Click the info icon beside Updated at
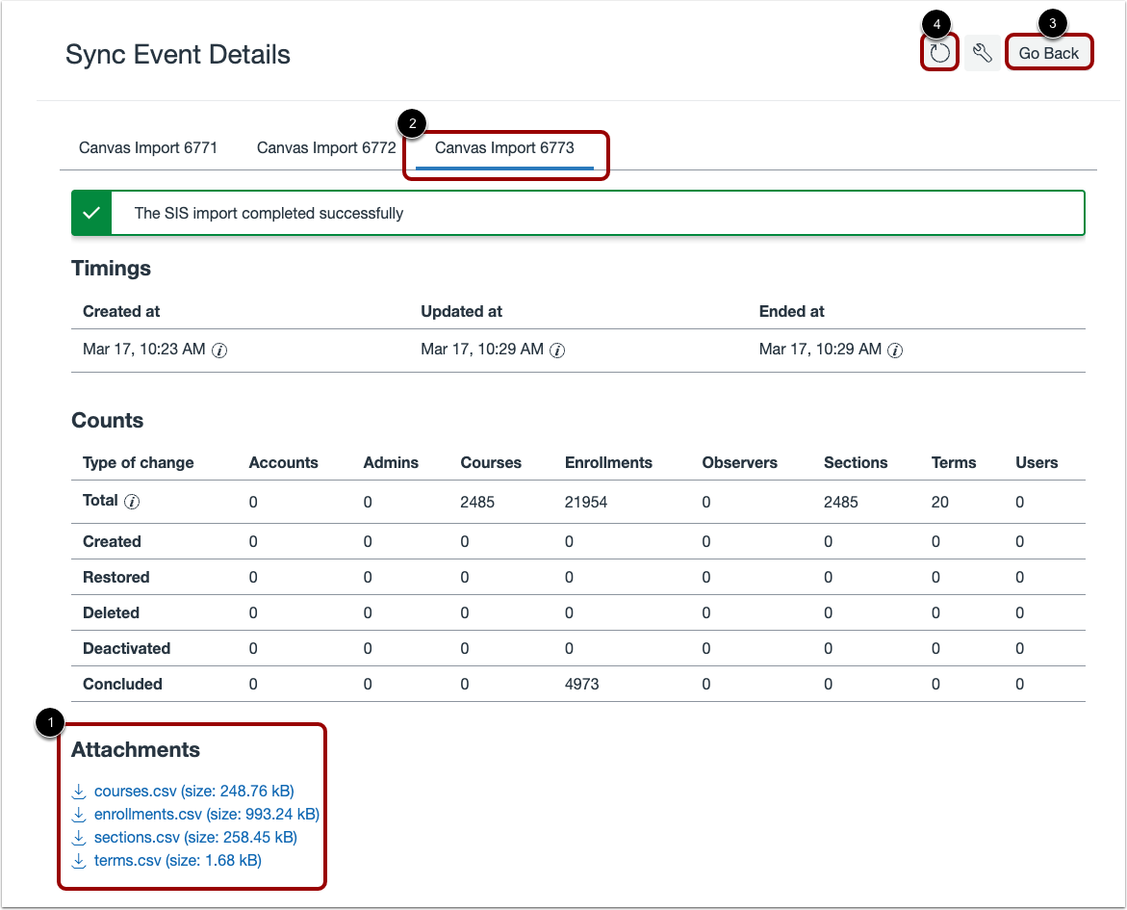Image resolution: width=1127 pixels, height=910 pixels. click(557, 351)
